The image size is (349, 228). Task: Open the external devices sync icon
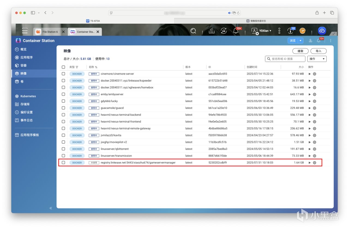224,31
